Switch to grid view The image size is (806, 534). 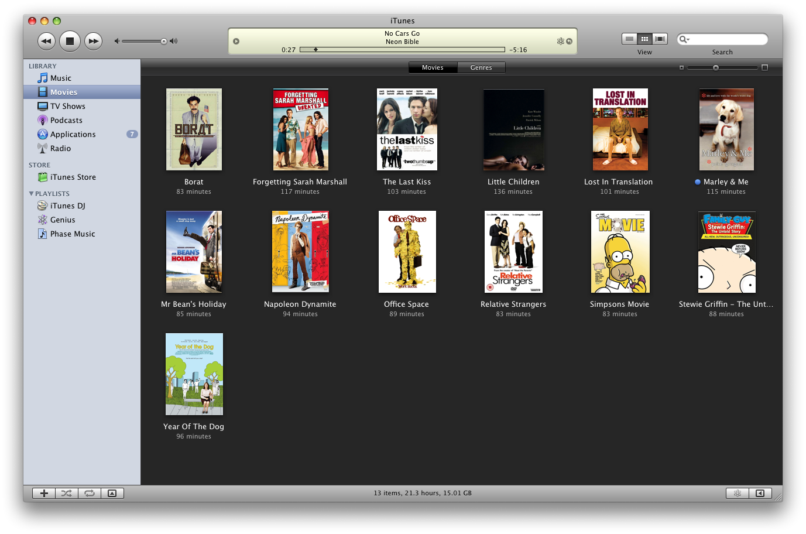pos(644,39)
